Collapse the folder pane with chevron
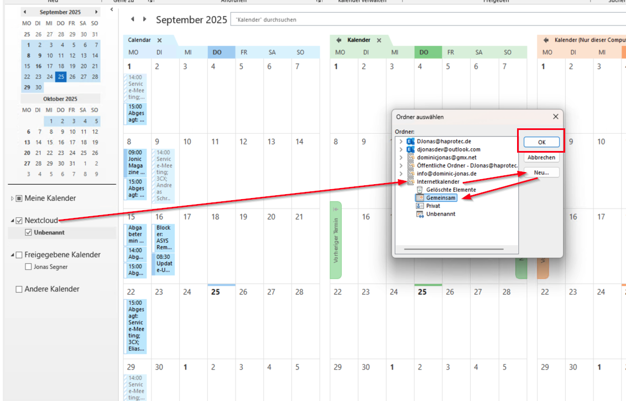The height and width of the screenshot is (401, 626). (x=111, y=9)
